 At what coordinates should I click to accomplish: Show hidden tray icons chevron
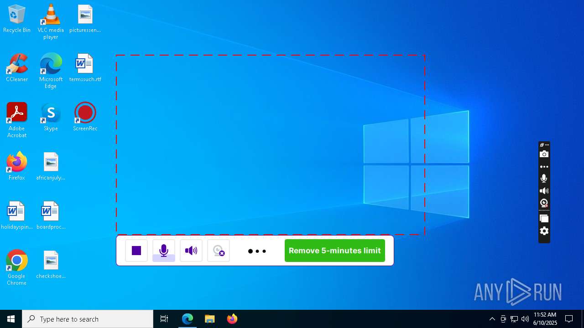[492, 319]
